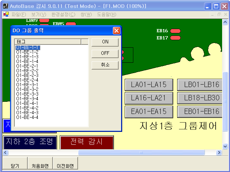Go to the 전력 감시 screen
Viewport: 230px width, 172px height.
pyautogui.click(x=87, y=142)
